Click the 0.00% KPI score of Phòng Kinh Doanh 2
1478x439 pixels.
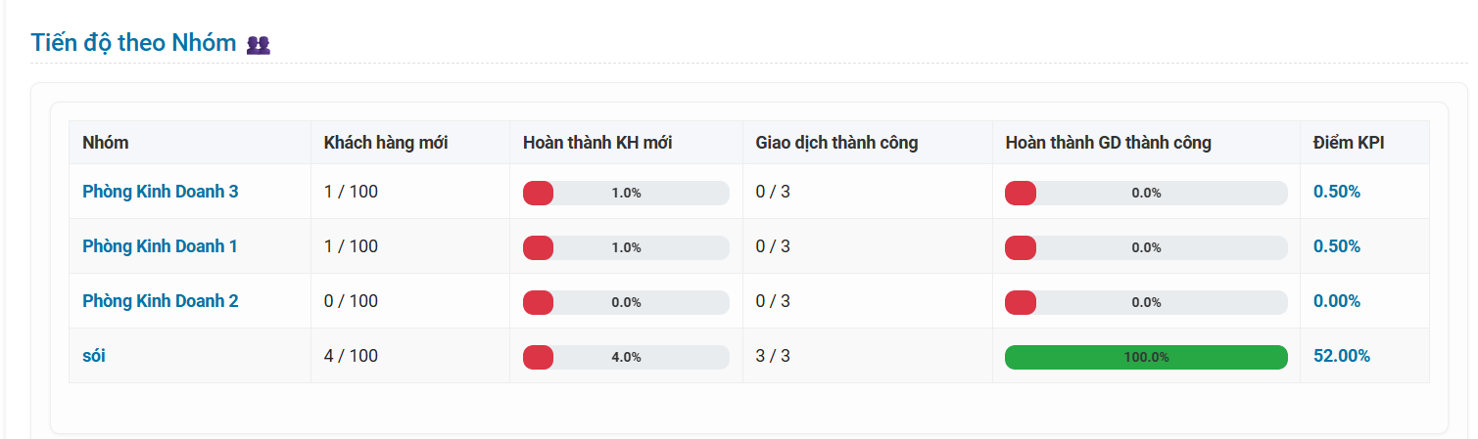pos(1337,301)
